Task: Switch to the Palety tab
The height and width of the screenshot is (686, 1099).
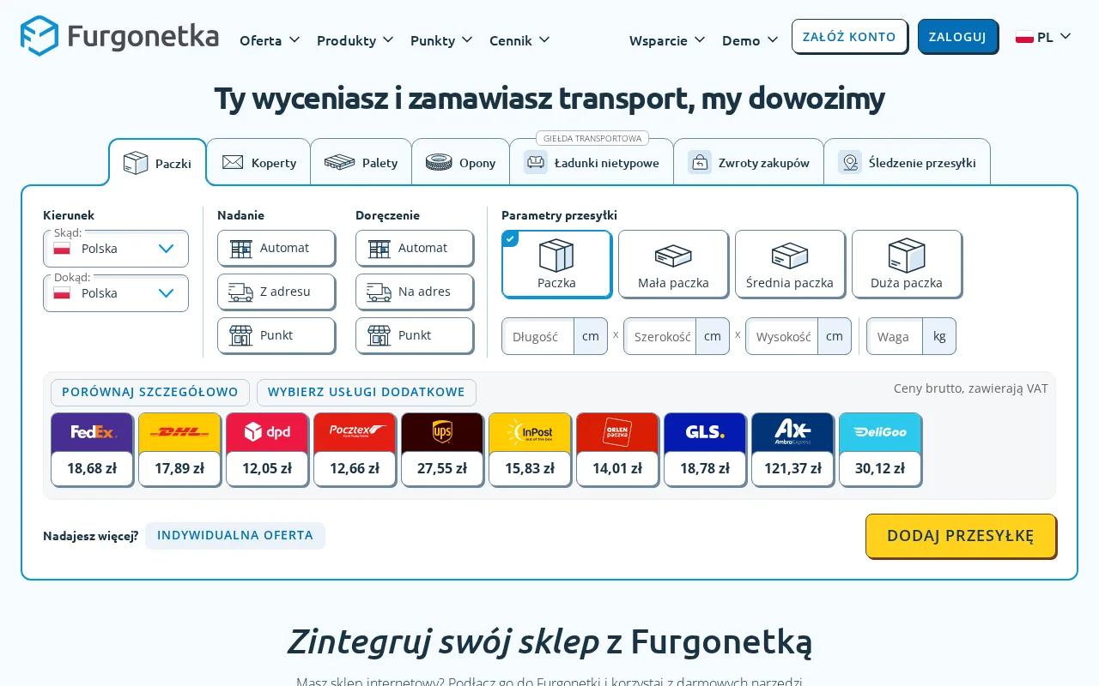Action: point(361,162)
